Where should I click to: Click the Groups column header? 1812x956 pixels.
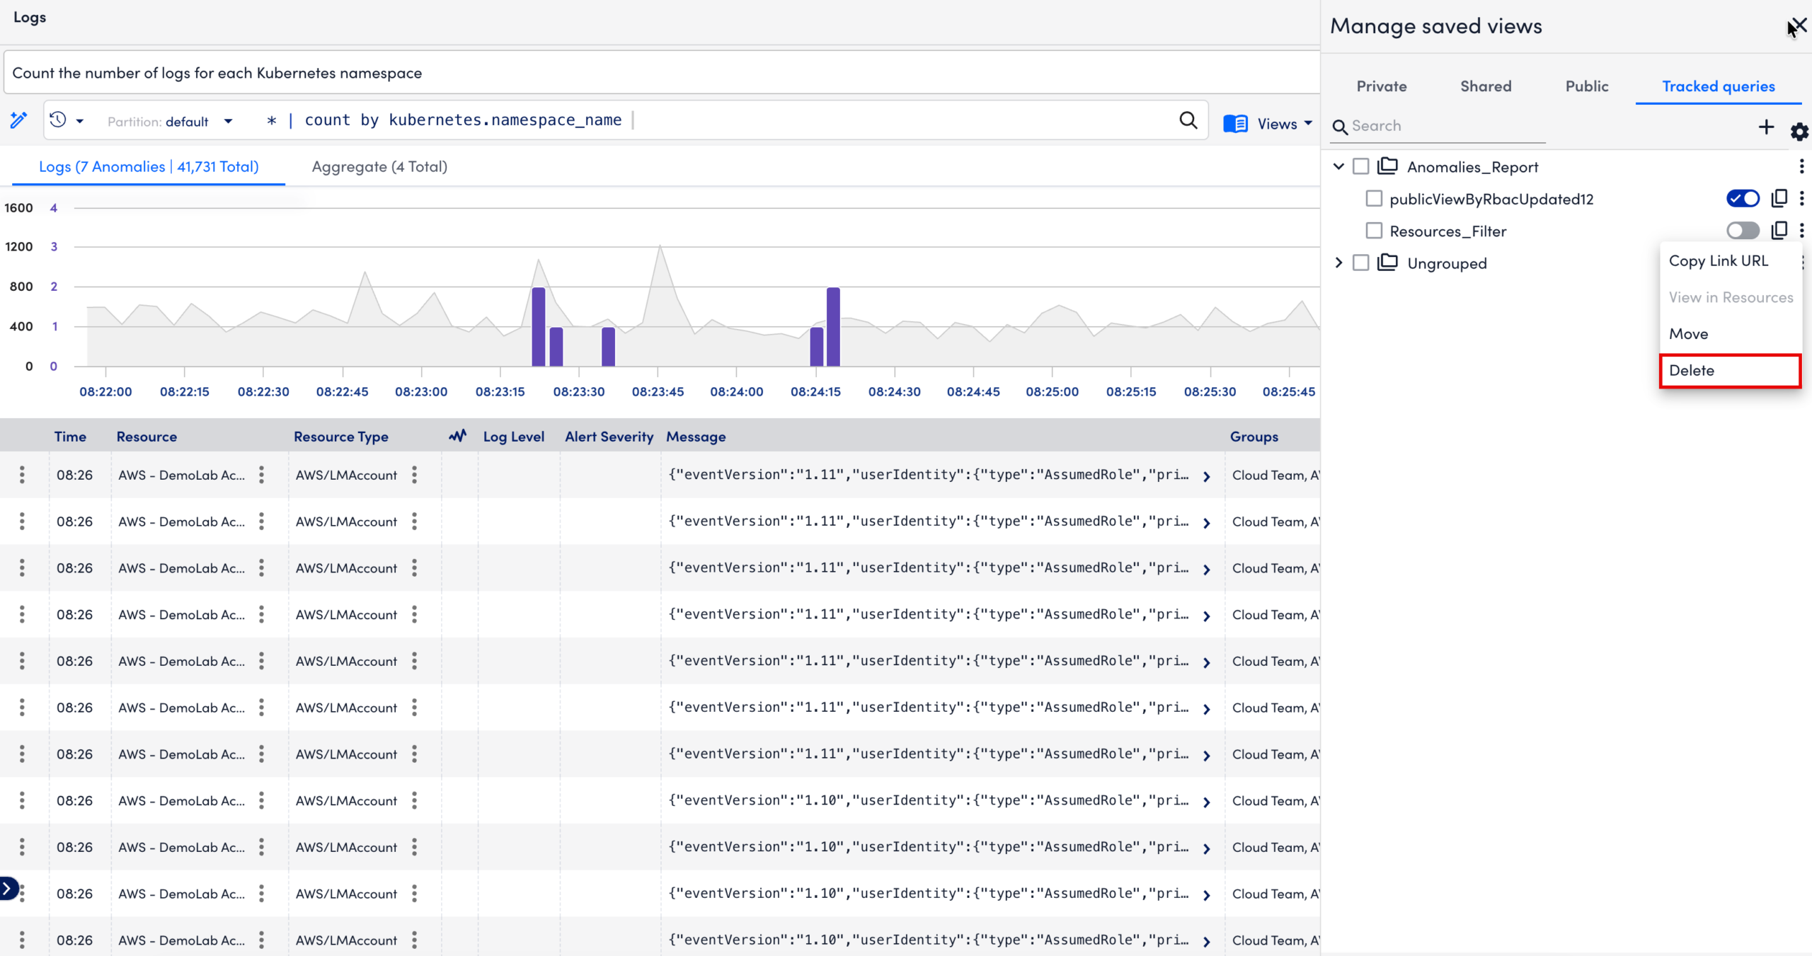coord(1254,437)
